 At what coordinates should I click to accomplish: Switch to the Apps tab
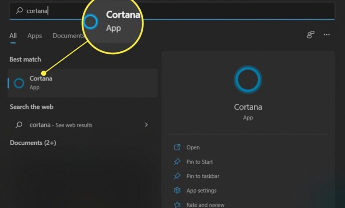click(34, 36)
